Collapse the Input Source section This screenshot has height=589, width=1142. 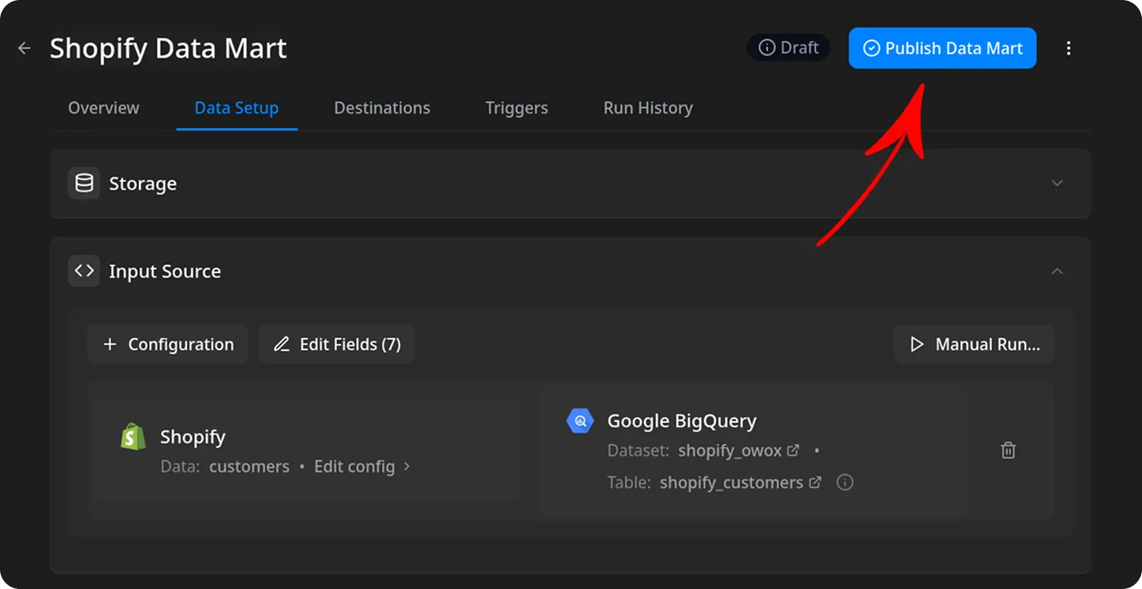[1056, 271]
